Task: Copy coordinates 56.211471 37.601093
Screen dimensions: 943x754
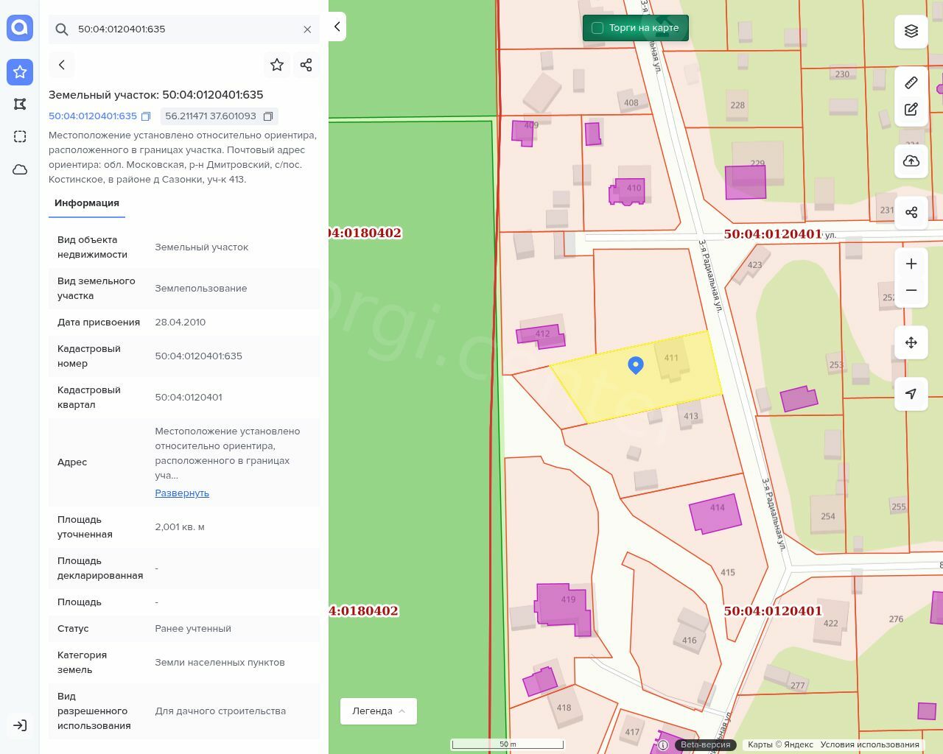Action: pyautogui.click(x=268, y=116)
